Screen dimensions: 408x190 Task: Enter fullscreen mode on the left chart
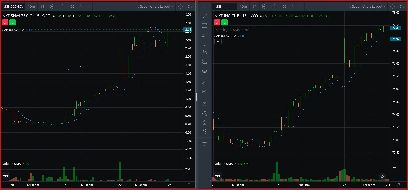(x=190, y=6)
